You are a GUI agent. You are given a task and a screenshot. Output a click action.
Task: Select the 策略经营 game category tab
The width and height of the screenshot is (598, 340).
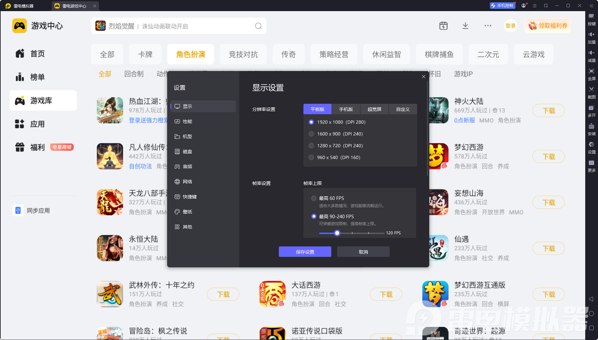[x=334, y=54]
